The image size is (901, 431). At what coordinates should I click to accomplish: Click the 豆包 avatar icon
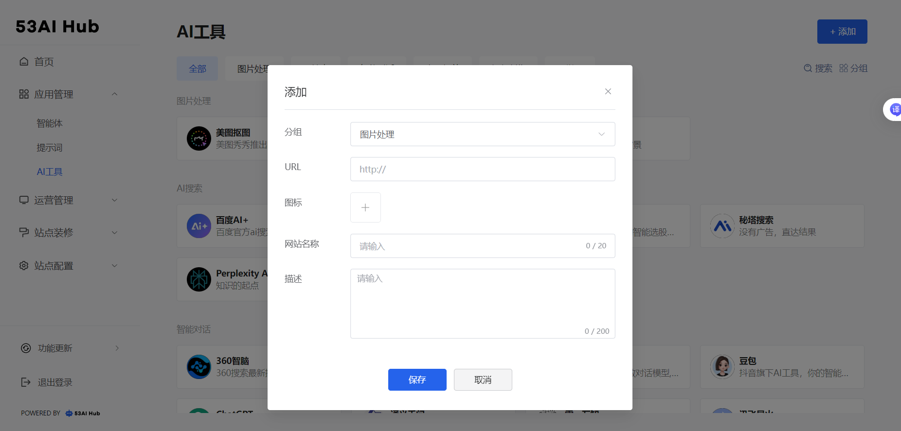click(x=722, y=367)
